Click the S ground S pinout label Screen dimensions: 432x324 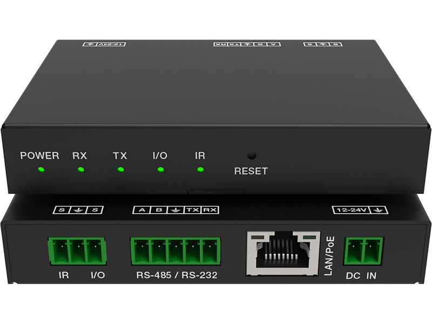click(78, 210)
